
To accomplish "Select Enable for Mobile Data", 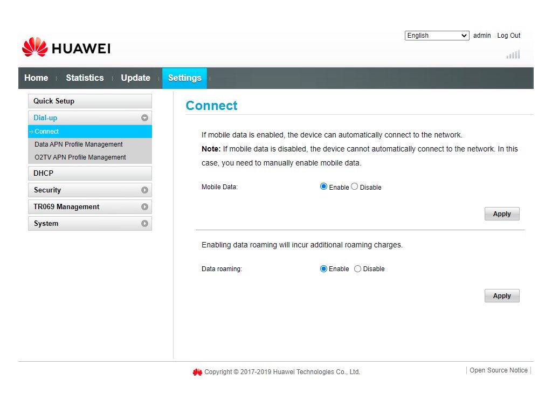I will tap(323, 187).
